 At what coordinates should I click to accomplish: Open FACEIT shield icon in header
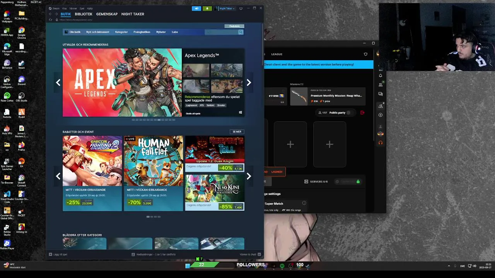pyautogui.click(x=365, y=54)
